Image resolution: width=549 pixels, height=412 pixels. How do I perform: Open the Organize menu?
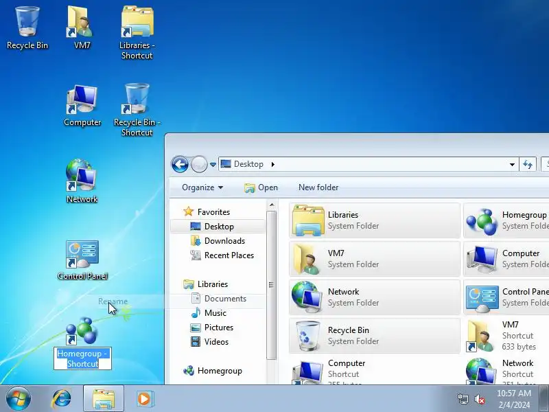click(202, 187)
